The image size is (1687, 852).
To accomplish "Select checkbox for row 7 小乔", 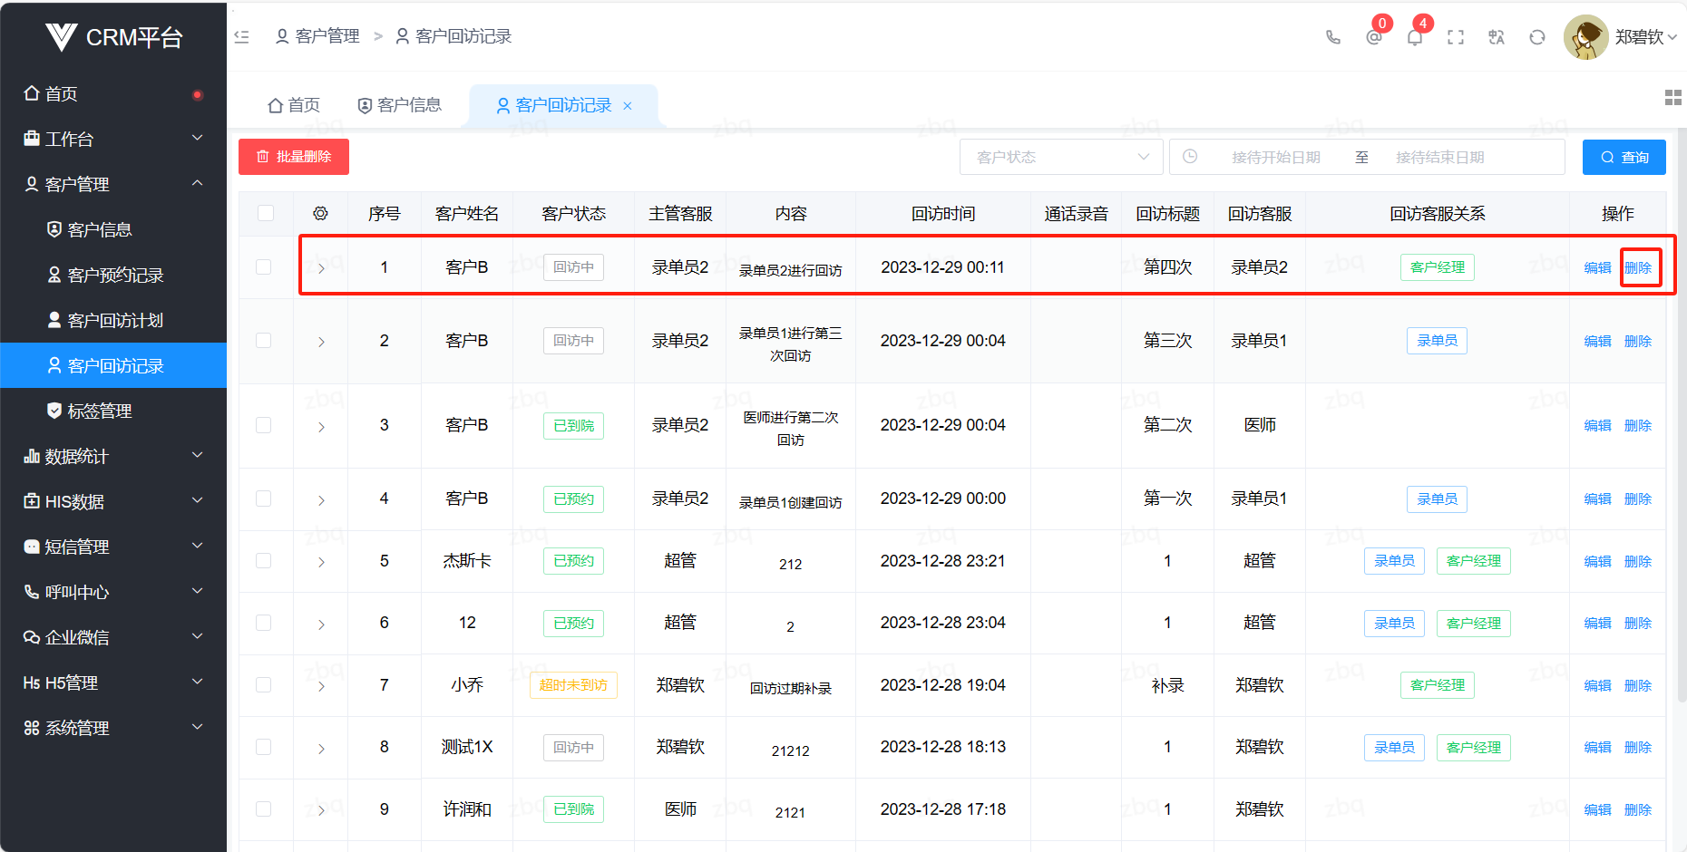I will tap(264, 685).
